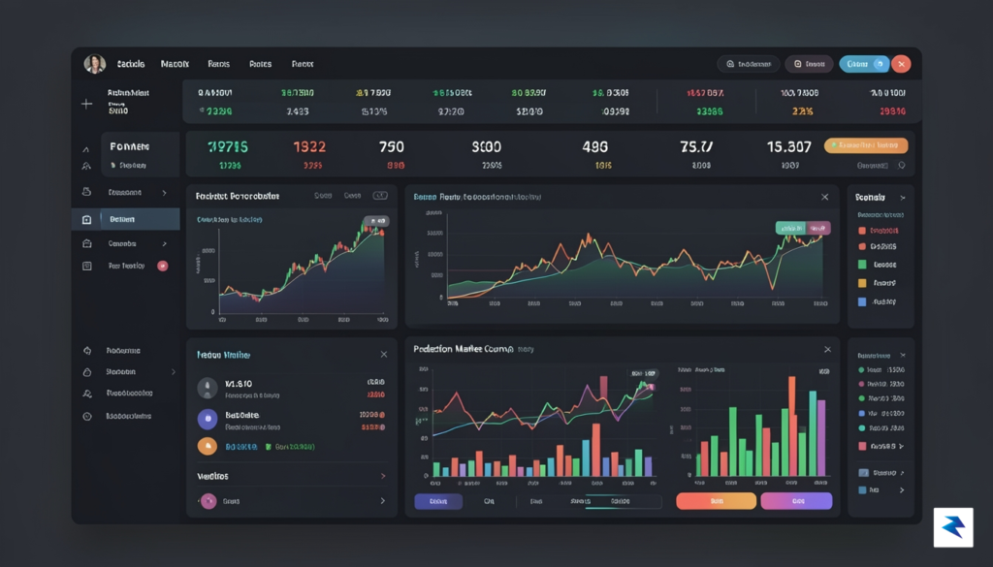
Task: Select the highlighted sidebar menu item
Action: tap(125, 219)
